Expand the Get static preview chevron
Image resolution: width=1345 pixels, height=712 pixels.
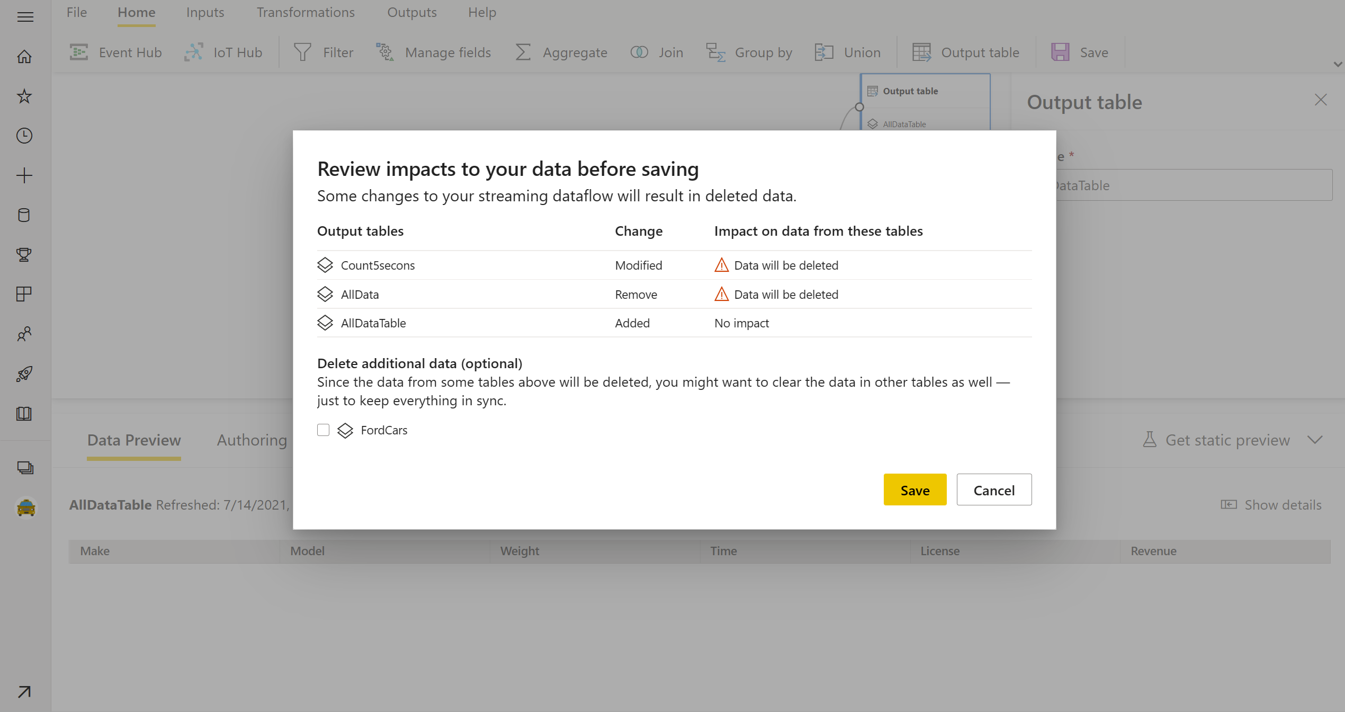click(1315, 440)
